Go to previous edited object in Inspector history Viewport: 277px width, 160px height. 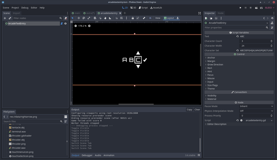264,18
